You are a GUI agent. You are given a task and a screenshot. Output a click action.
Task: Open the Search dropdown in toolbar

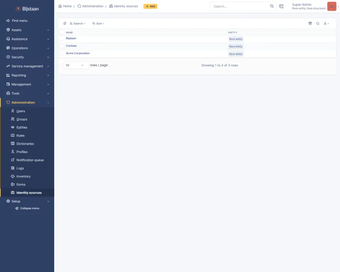point(77,23)
